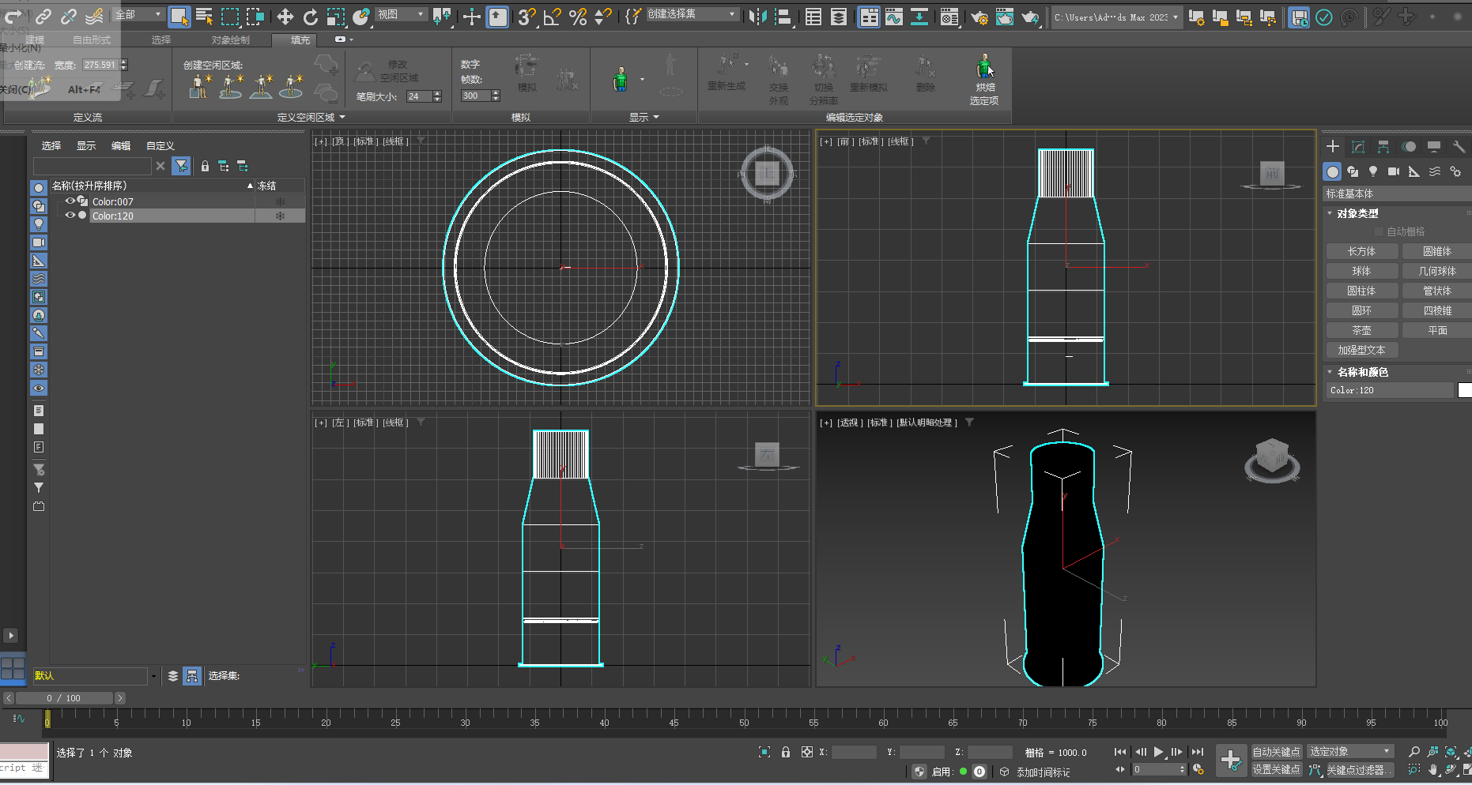Open the Curve Editor icon

point(894,17)
